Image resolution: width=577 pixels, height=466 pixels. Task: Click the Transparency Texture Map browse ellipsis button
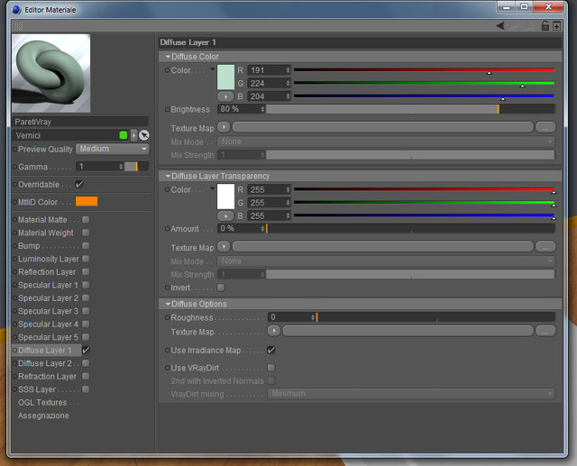545,247
